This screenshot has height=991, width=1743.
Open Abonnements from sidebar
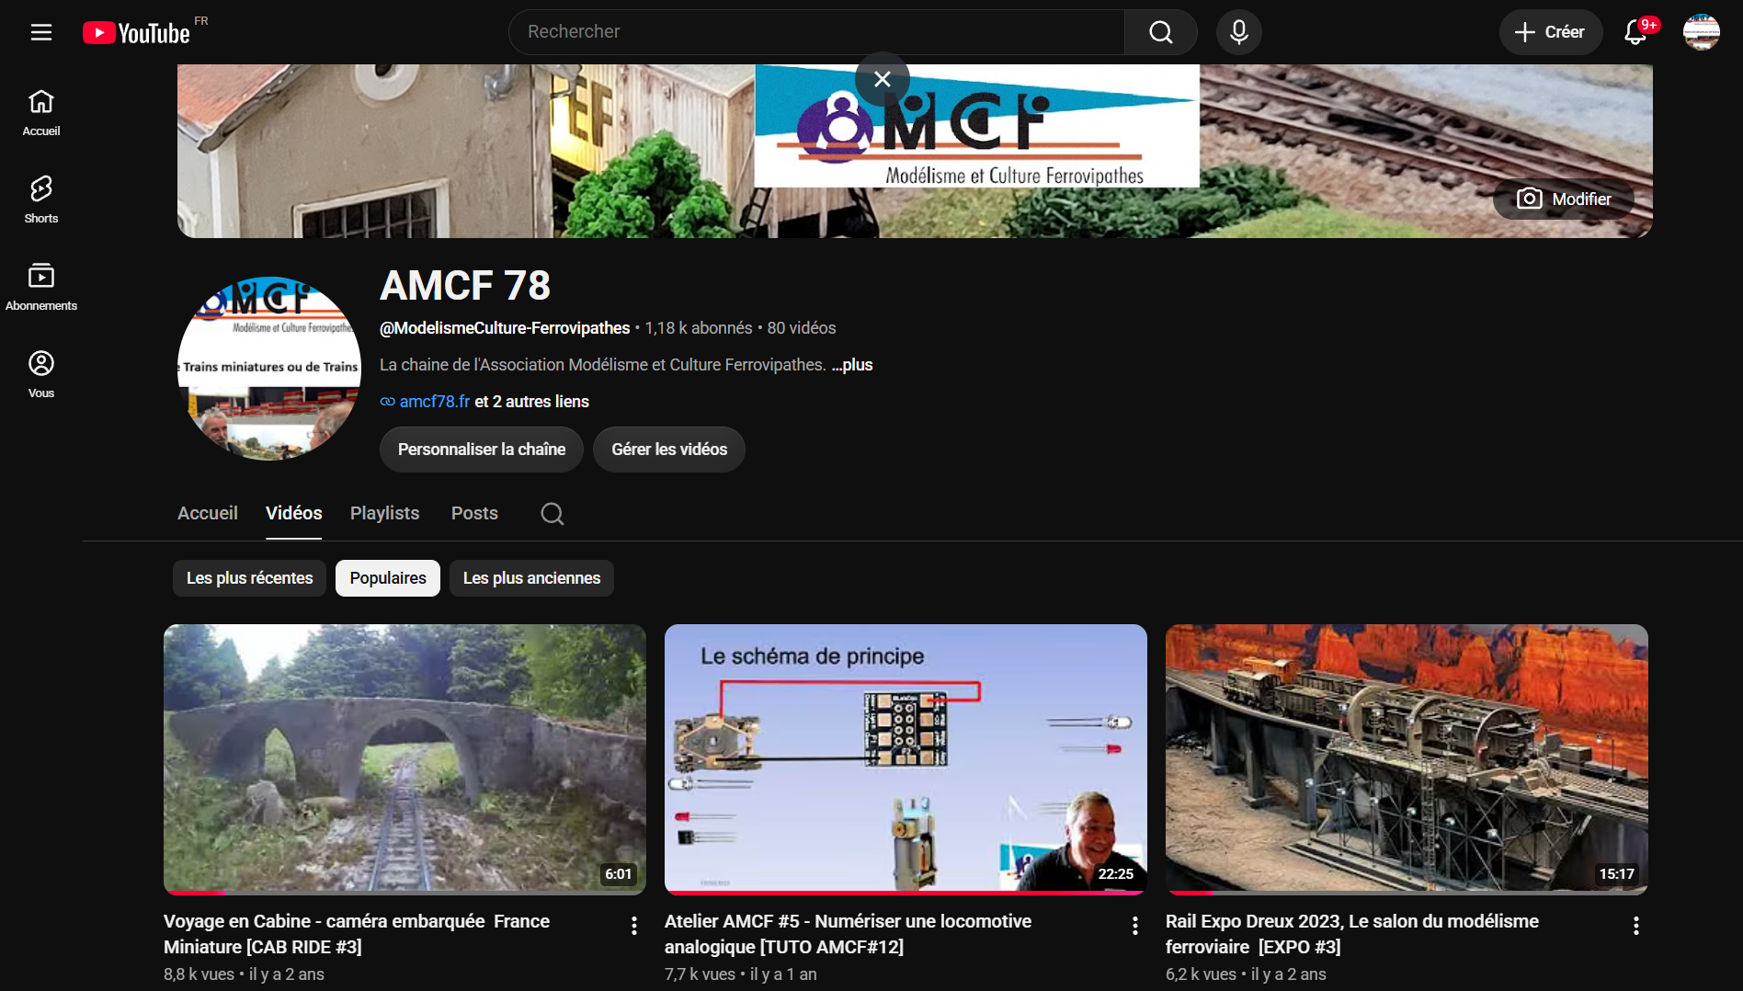41,288
